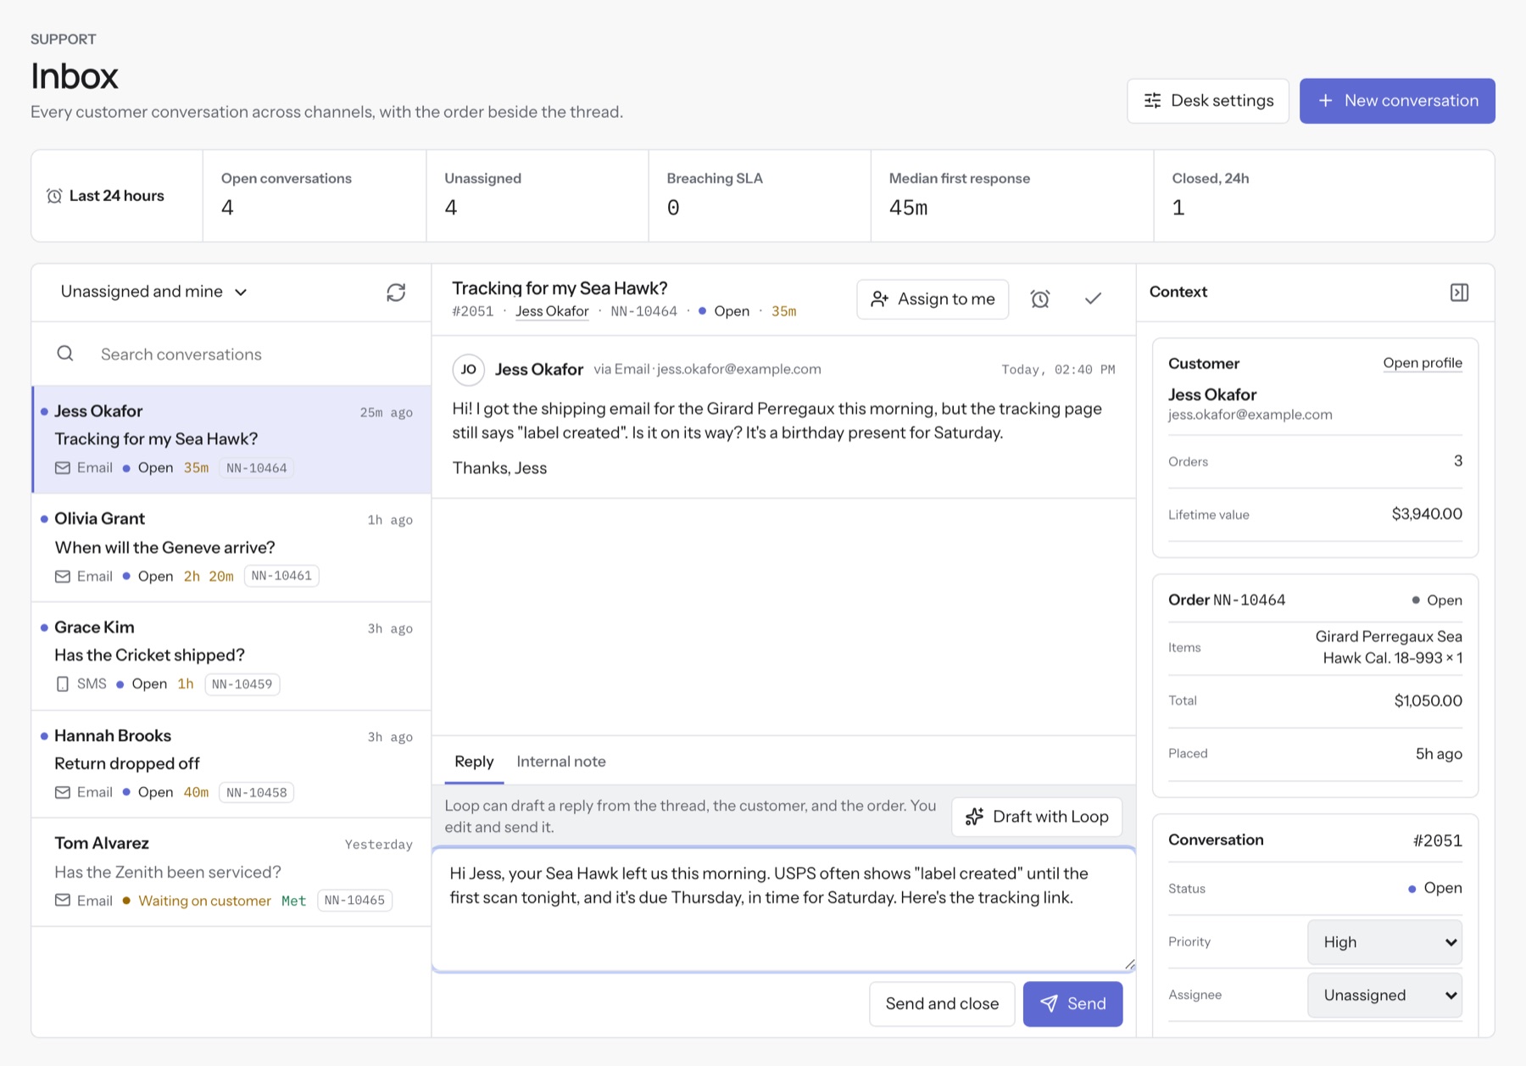Screen dimensions: 1526x1066
Task: Snooze conversation with the alarm clock icon
Action: click(x=1040, y=299)
